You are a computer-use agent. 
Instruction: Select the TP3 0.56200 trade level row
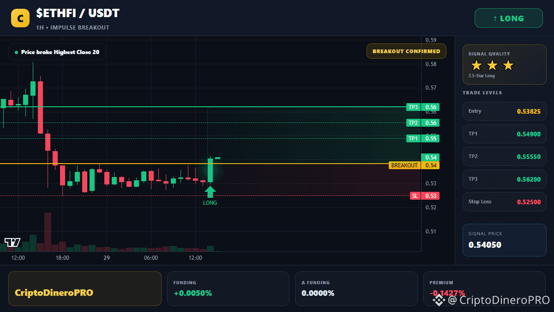504,179
